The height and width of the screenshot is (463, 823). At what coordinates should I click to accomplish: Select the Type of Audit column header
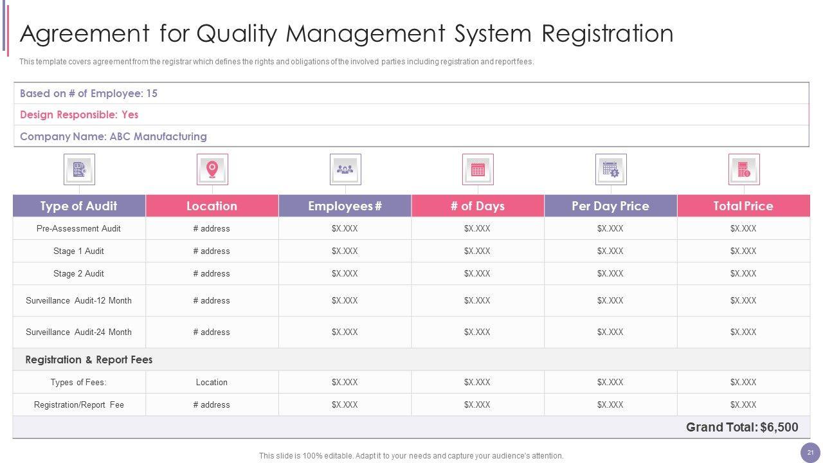pos(79,206)
